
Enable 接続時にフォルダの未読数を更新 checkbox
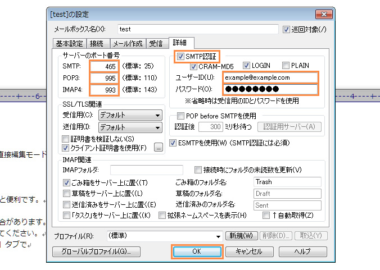(198, 170)
